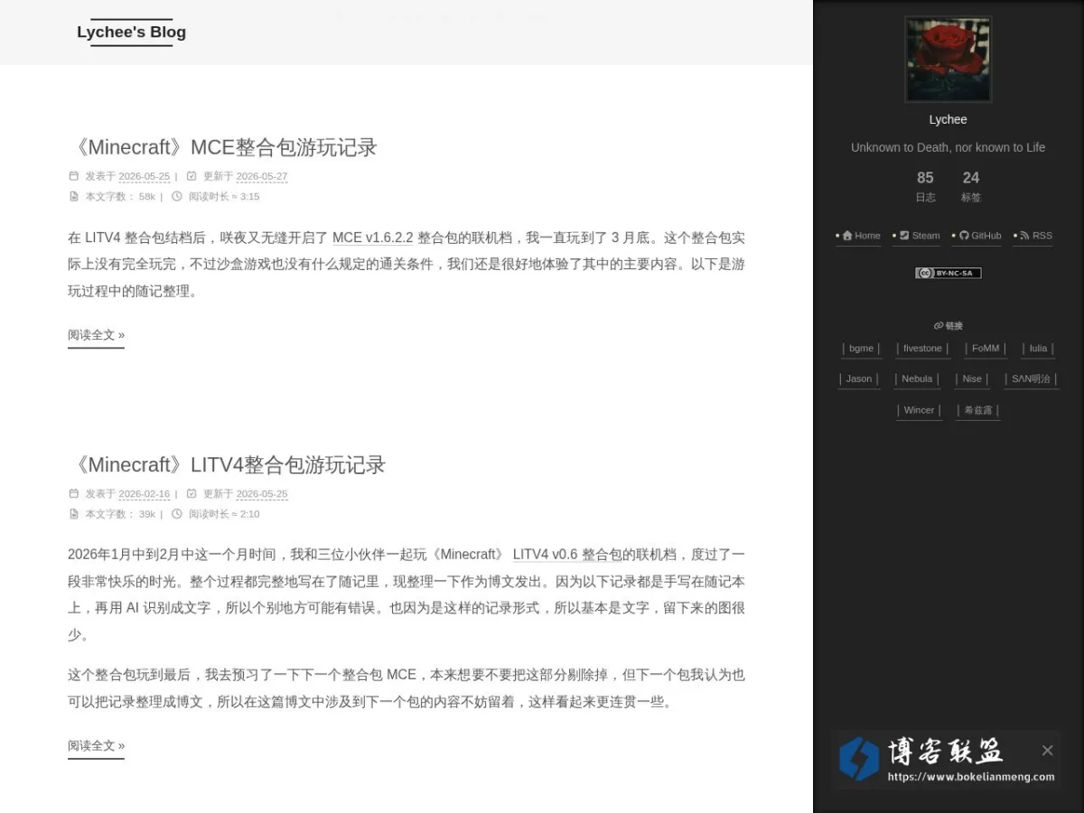Follow the LITV4 v0.6 整合包 inline link
This screenshot has height=813, width=1084.
(x=567, y=554)
